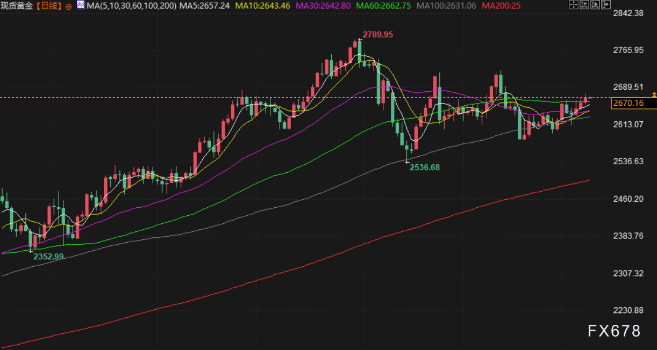Click 2536.63 on the price axis

coord(629,162)
